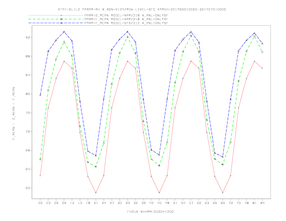Viewport: 286px width, 221px height.
Task: Click green NAM circle point at hour 00
Action: coord(40,160)
